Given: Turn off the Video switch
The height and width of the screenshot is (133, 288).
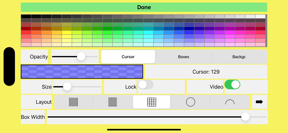Looking at the screenshot, I should click(232, 85).
